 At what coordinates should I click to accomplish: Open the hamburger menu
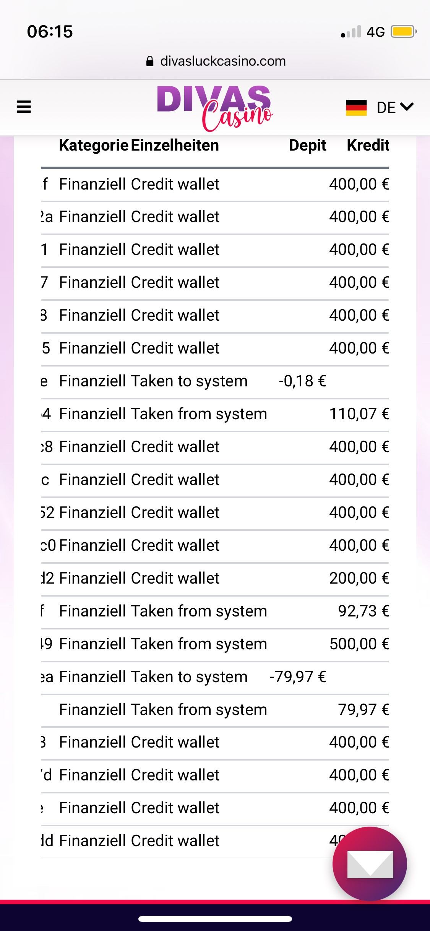point(24,107)
